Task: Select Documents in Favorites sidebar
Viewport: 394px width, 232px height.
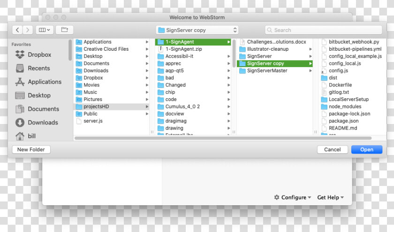Action: point(37,109)
